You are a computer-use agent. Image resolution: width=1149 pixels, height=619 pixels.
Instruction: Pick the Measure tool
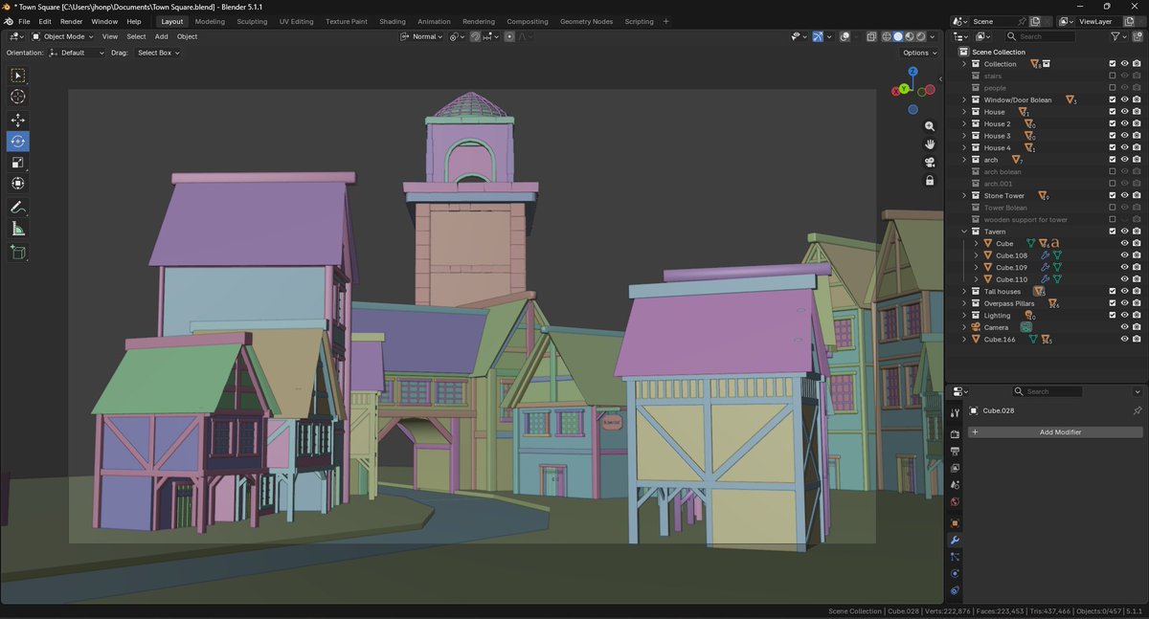coord(17,229)
